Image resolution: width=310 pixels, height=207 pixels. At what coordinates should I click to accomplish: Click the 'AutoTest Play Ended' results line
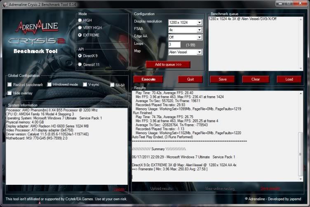pos(162,137)
